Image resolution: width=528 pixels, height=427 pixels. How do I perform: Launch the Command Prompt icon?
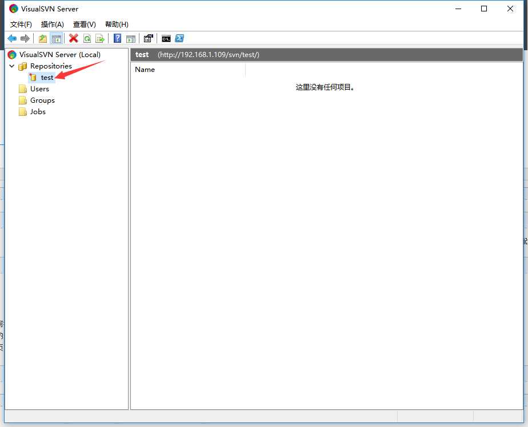click(166, 38)
